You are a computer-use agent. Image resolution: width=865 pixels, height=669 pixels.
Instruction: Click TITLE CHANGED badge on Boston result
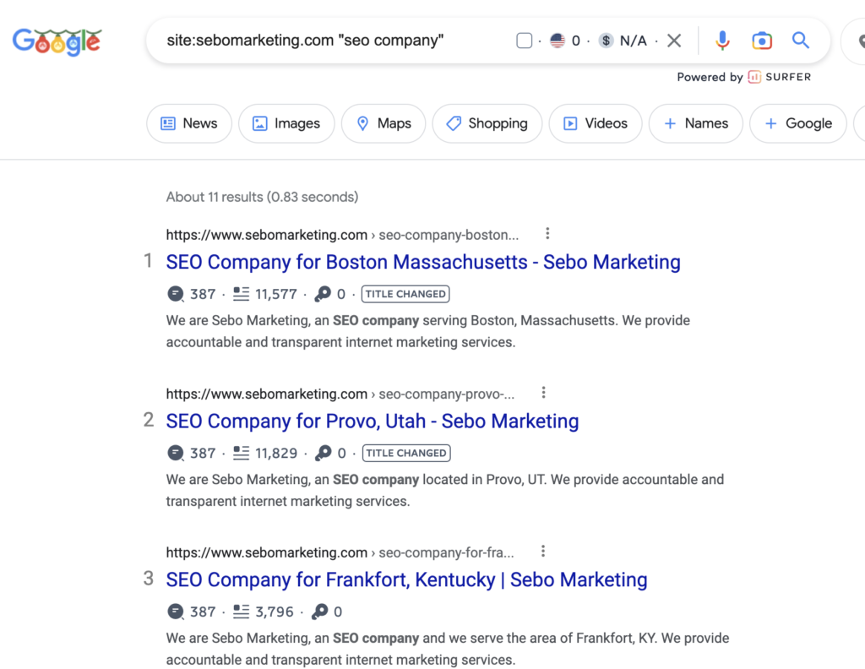coord(405,294)
